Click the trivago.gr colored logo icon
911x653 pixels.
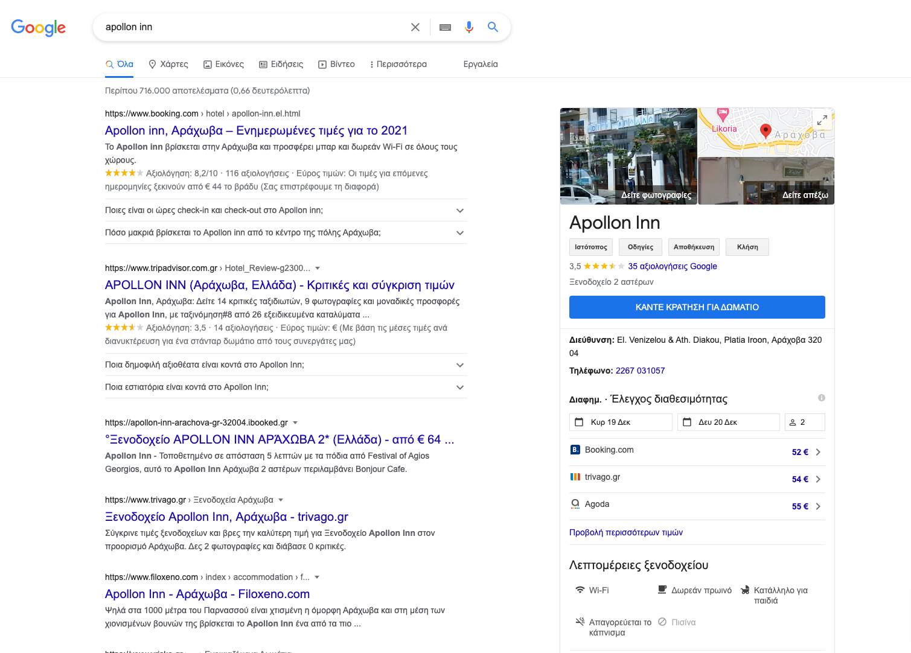(x=575, y=477)
